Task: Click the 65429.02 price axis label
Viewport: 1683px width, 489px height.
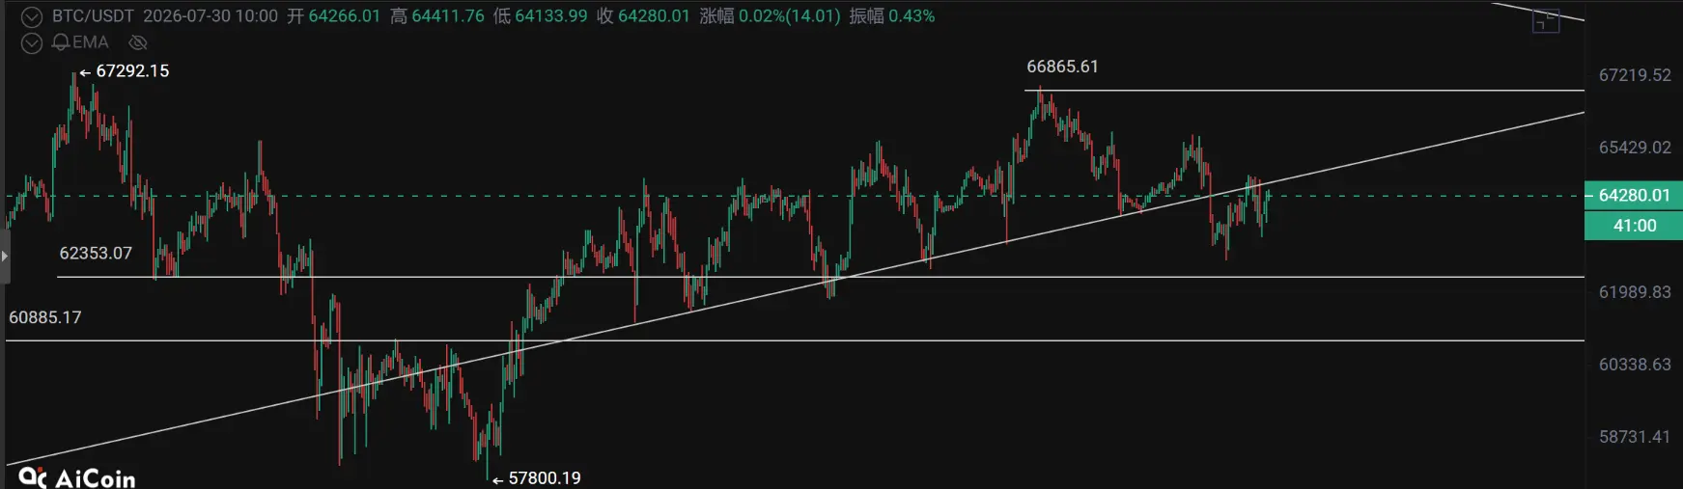Action: click(x=1635, y=148)
